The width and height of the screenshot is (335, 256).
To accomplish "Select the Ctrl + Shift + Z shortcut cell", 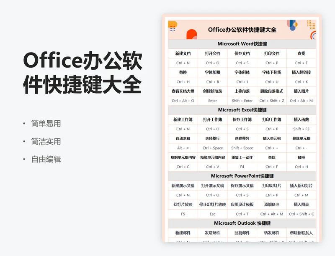I will pyautogui.click(x=271, y=101).
